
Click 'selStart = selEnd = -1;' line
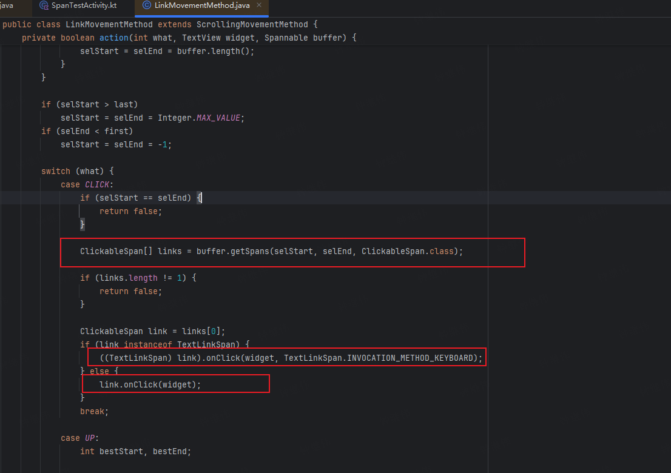pos(116,144)
